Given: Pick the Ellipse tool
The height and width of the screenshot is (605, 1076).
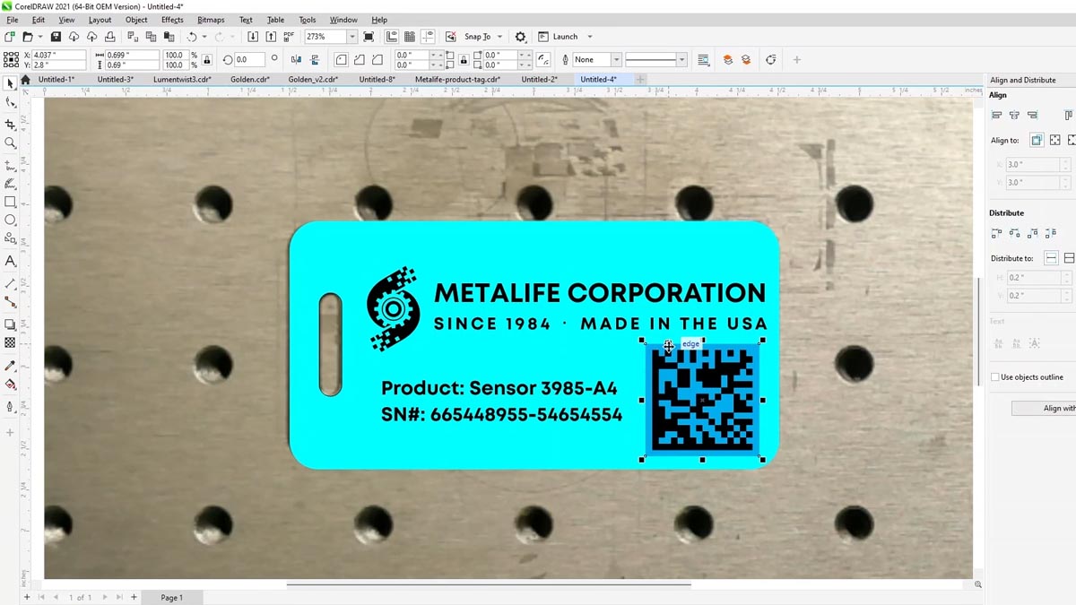Looking at the screenshot, I should pyautogui.click(x=10, y=220).
